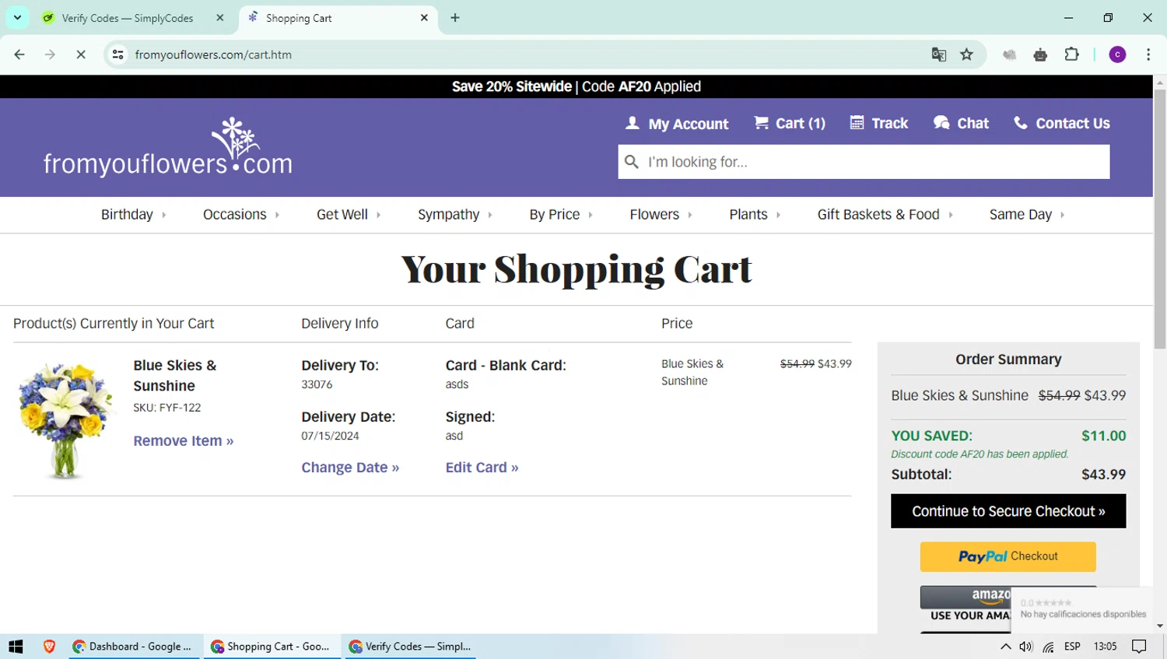Stop page loading with the X icon
1167x659 pixels.
pos(80,54)
